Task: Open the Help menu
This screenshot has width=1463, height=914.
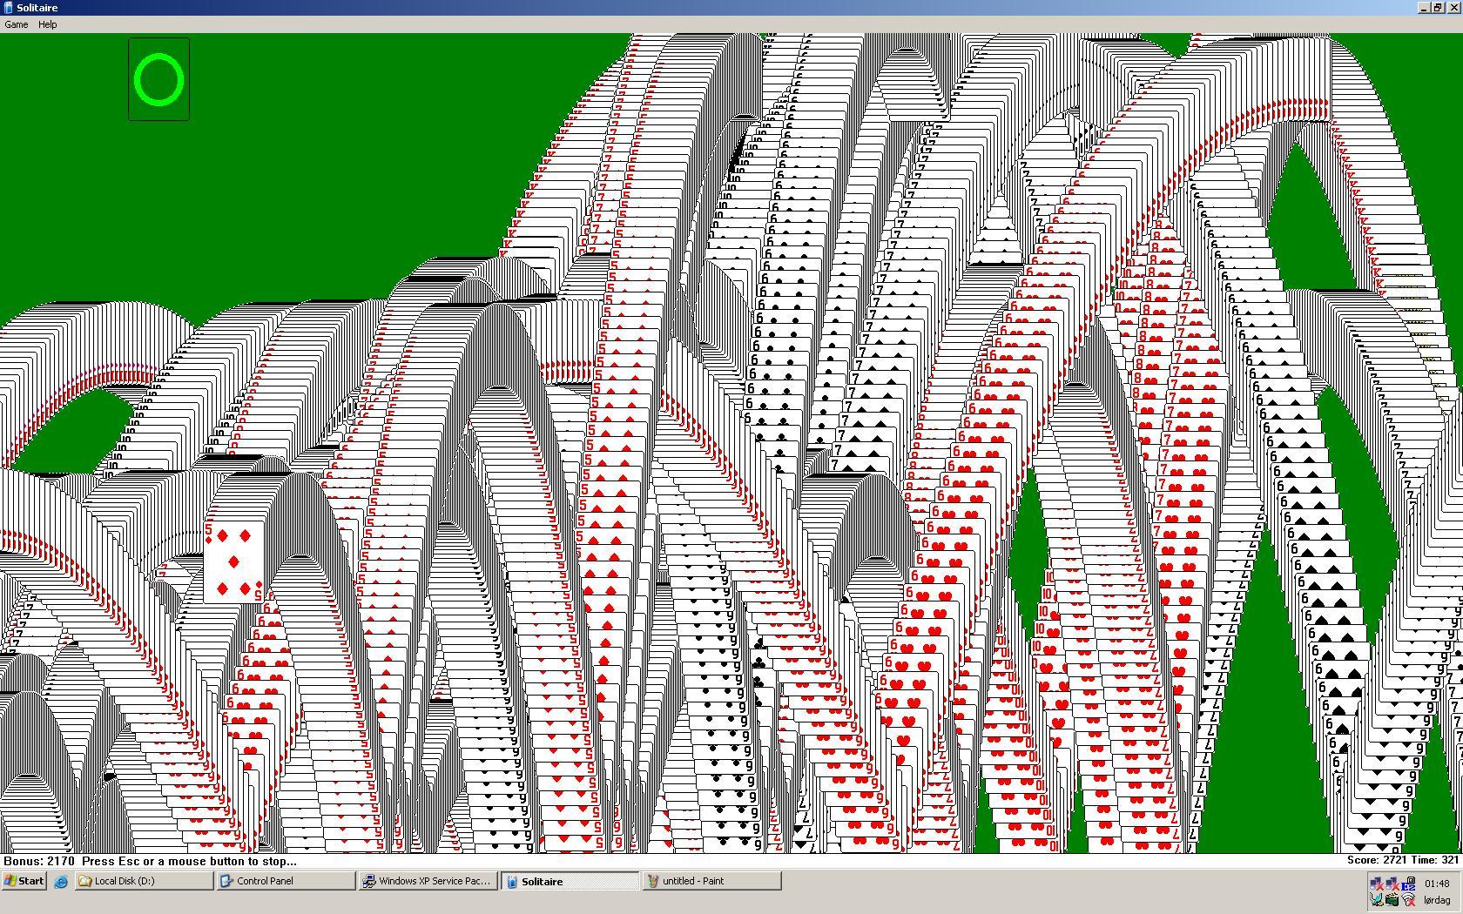Action: pyautogui.click(x=47, y=24)
